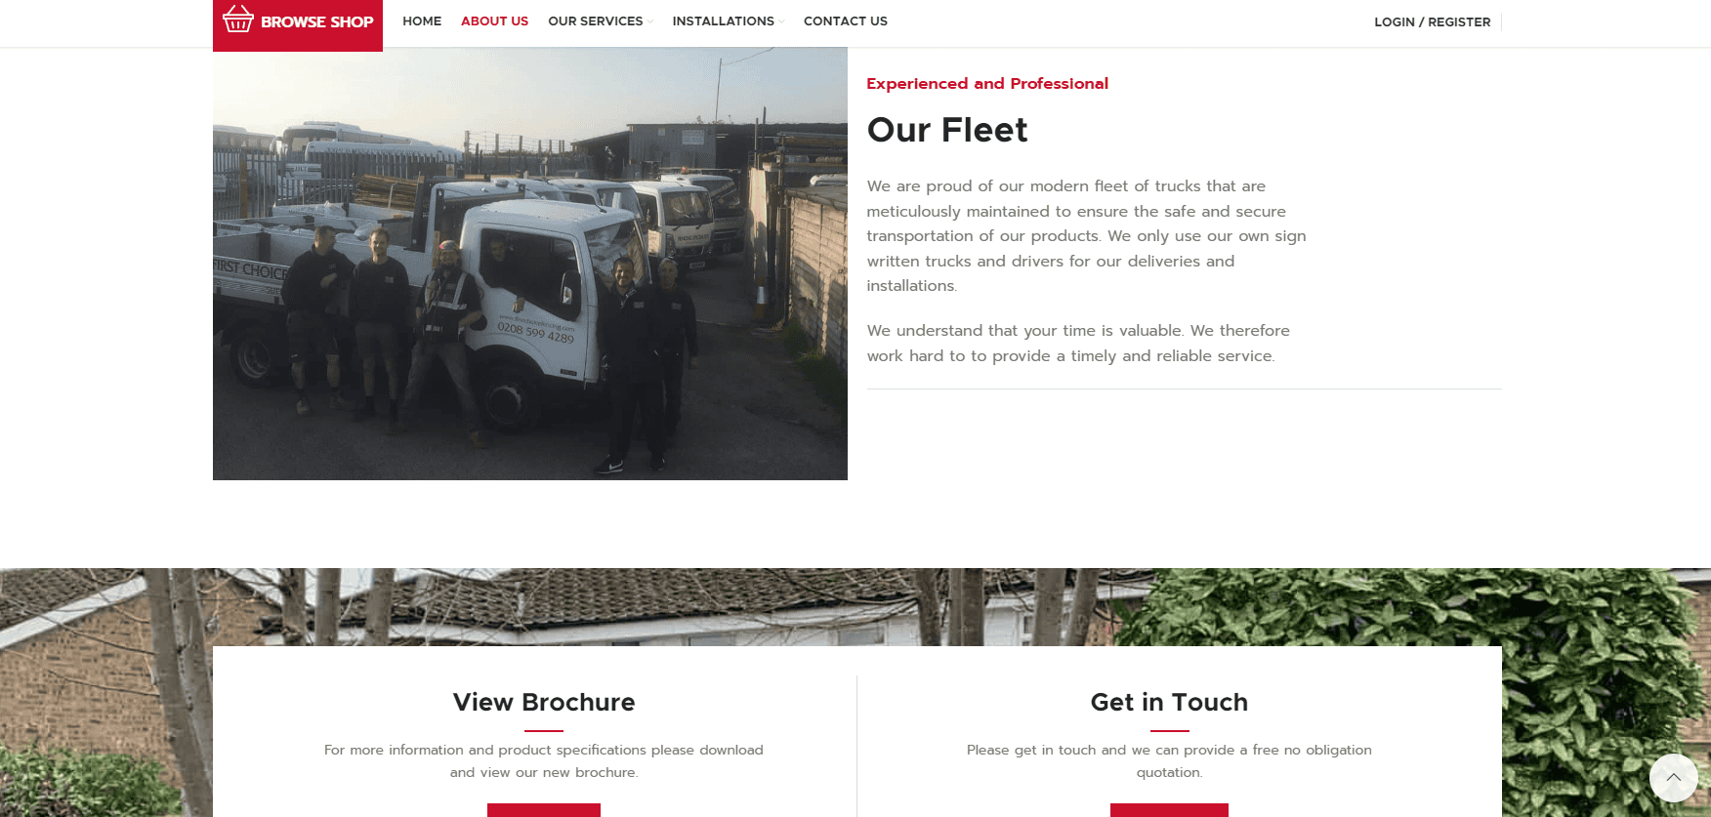Click the brochure download description text
The height and width of the screenshot is (817, 1711).
(x=544, y=761)
